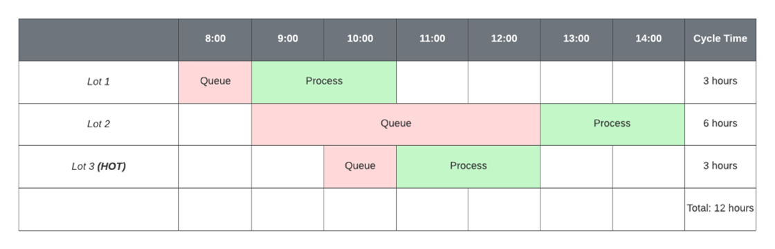Select the Lot 2 row label
The image size is (775, 249).
(99, 124)
